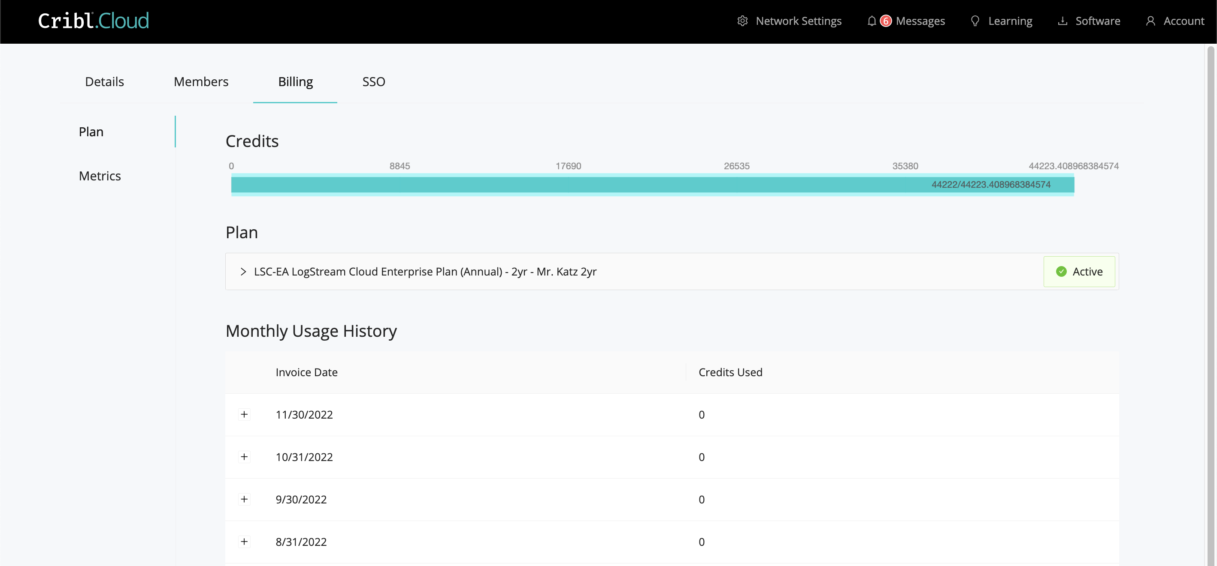Expand the 10/31/2022 invoice row
Viewport: 1217px width, 566px height.
pyautogui.click(x=244, y=457)
